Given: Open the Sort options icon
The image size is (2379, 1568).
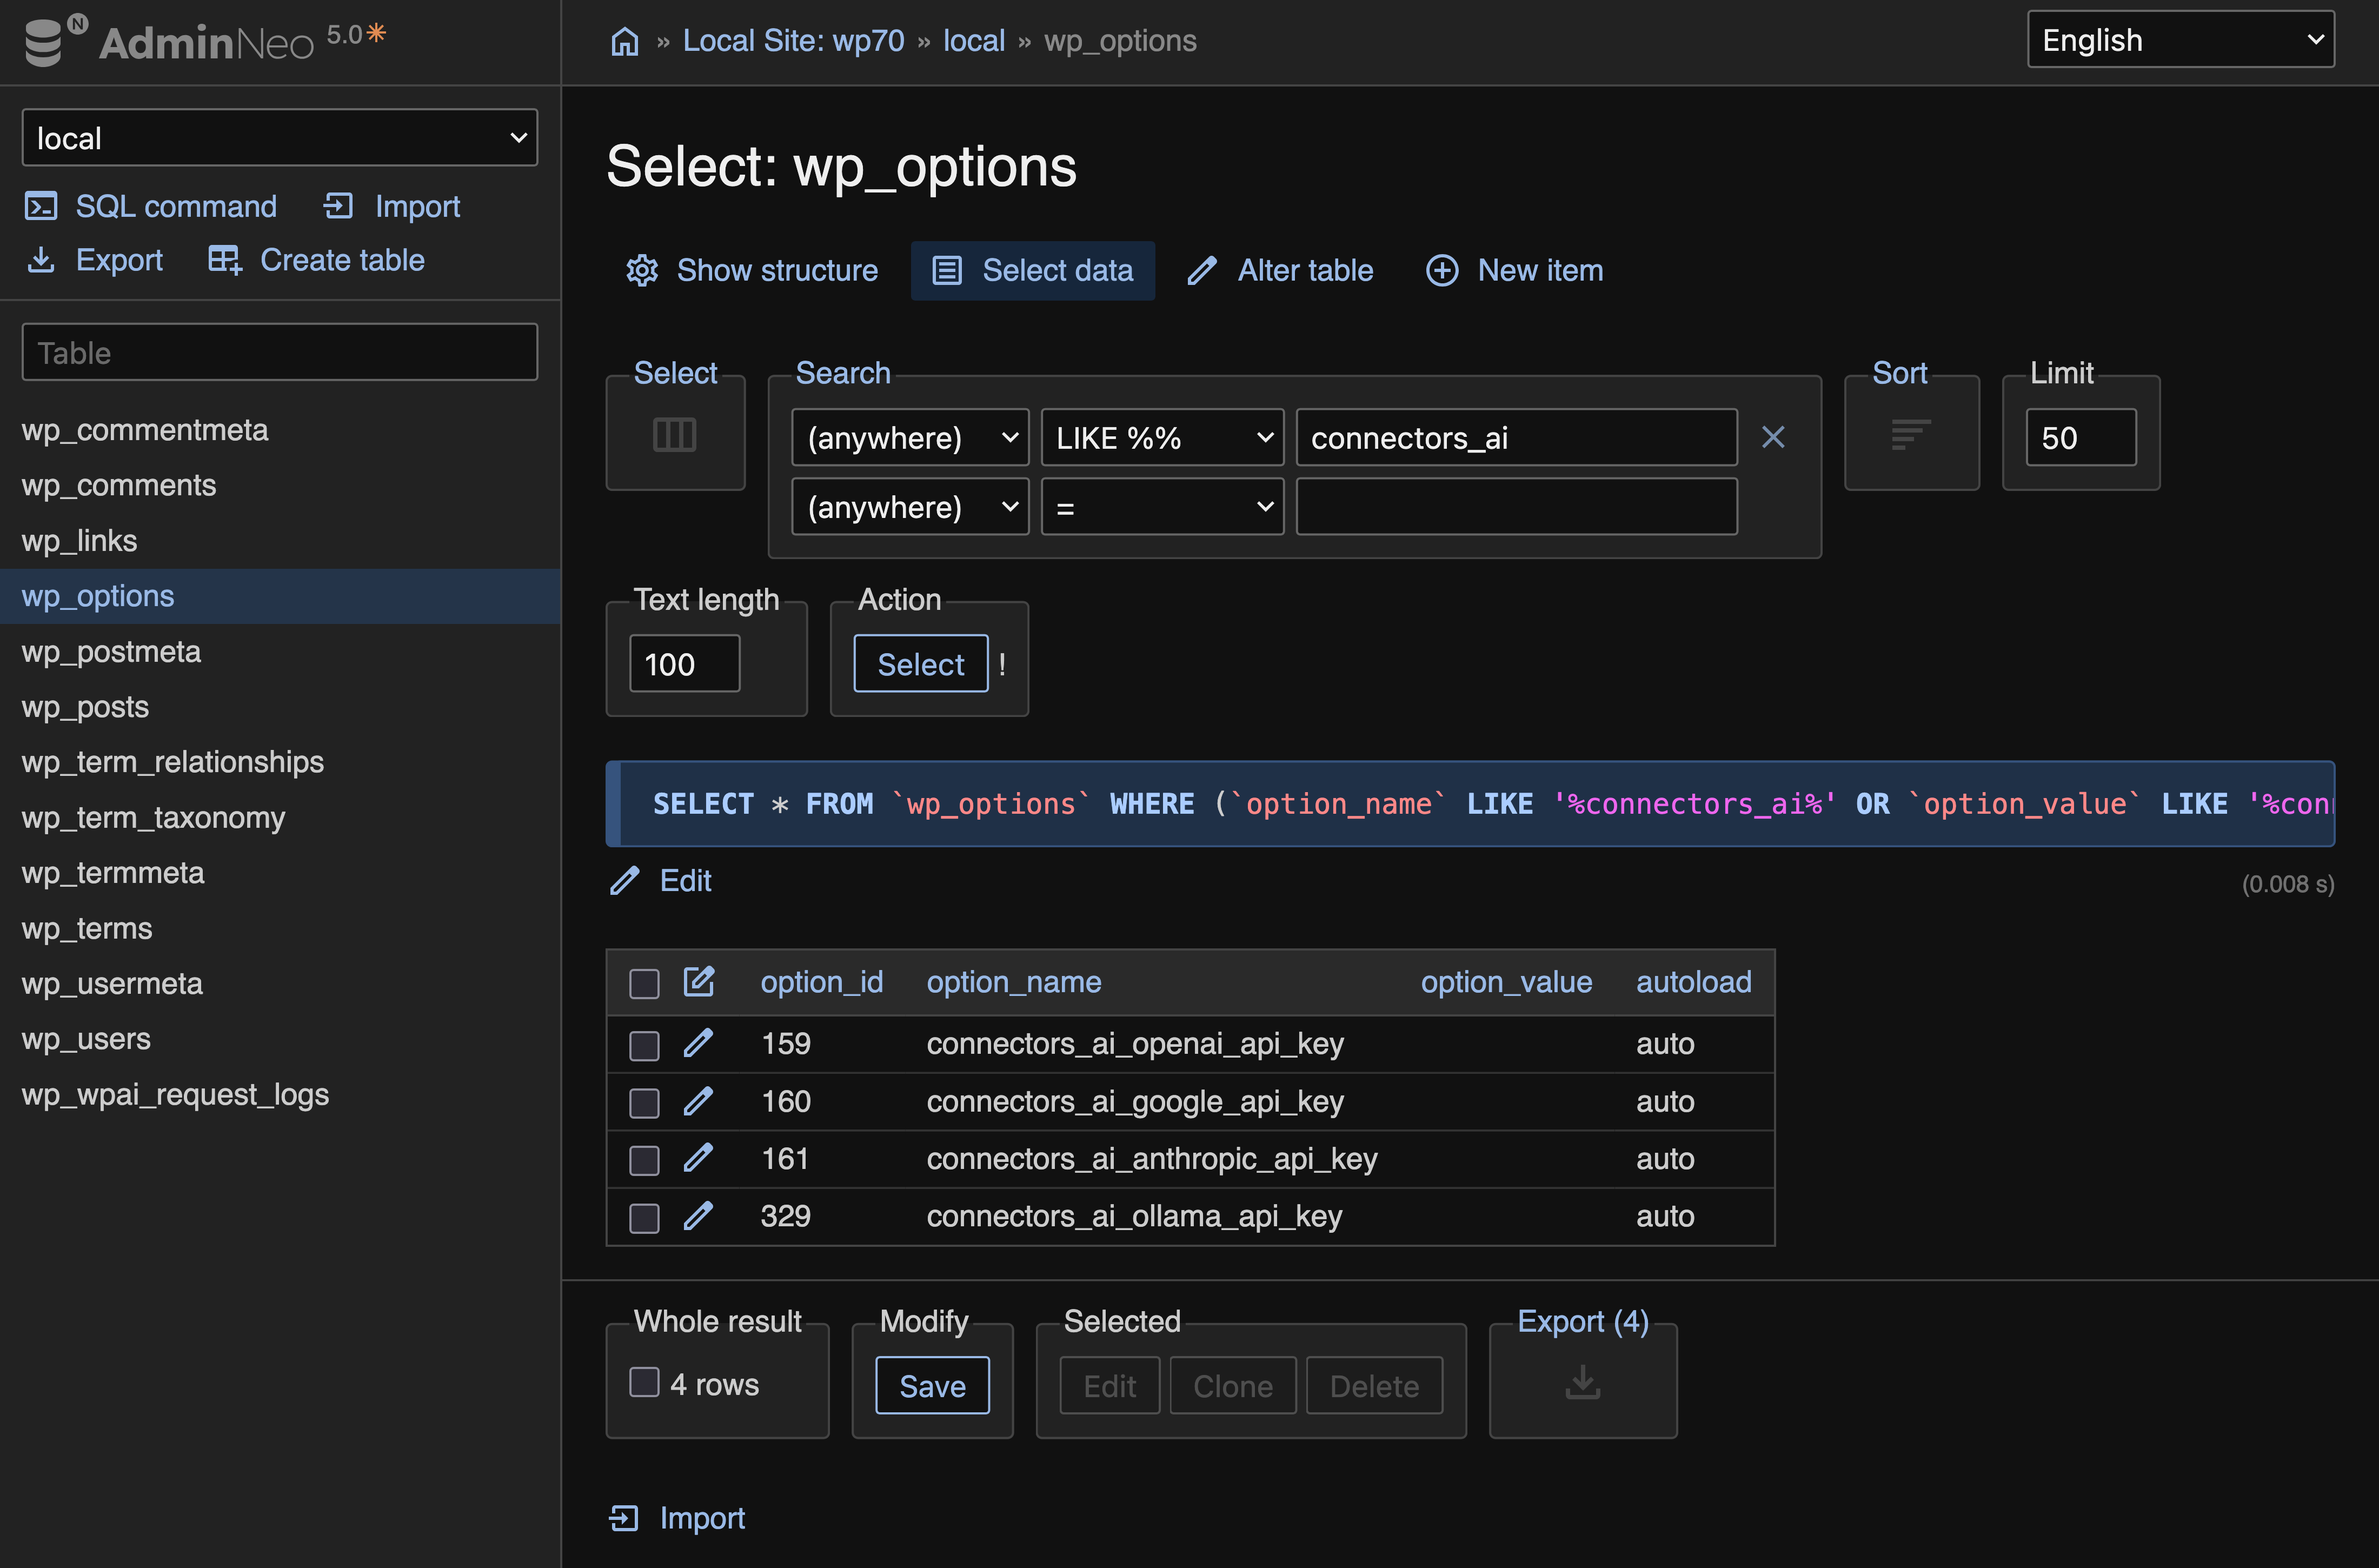Looking at the screenshot, I should coord(1910,435).
